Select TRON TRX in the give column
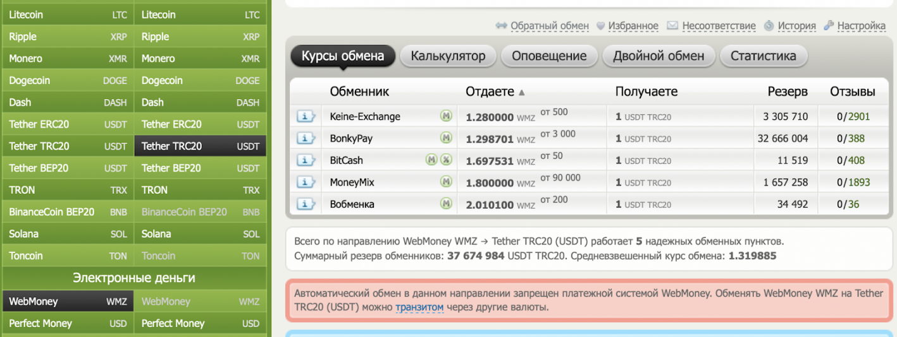The image size is (897, 337). [x=68, y=190]
